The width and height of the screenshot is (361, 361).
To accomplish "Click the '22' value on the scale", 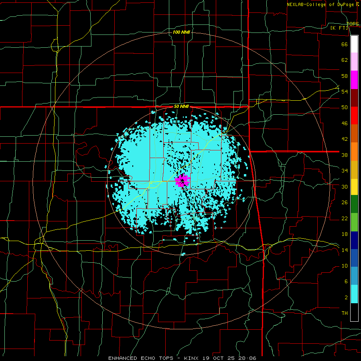I will (345, 218).
